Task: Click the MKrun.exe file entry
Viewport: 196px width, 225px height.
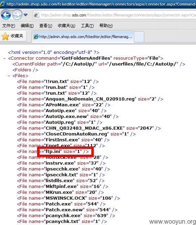Action: 60,192
